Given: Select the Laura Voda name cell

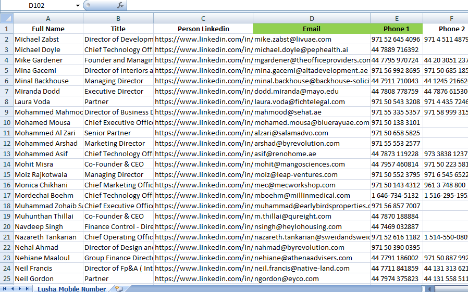Looking at the screenshot, I should [48, 101].
